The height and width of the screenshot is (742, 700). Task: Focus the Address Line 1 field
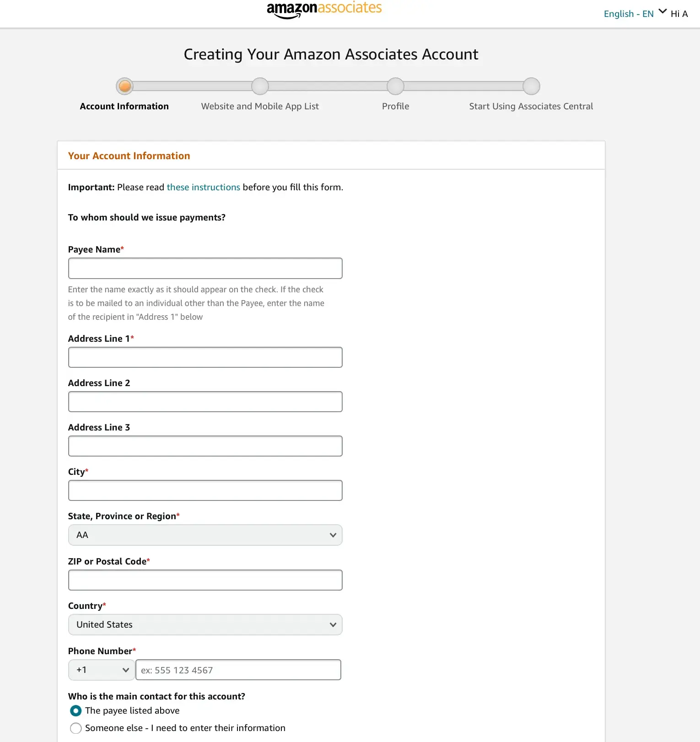[205, 357]
